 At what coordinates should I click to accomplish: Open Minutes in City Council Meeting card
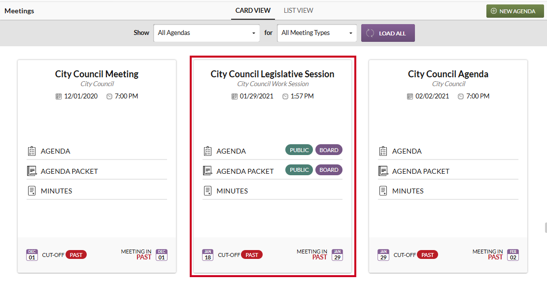[57, 191]
